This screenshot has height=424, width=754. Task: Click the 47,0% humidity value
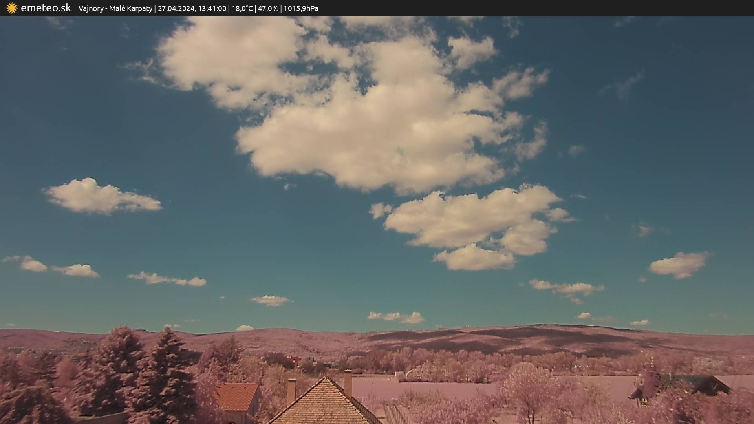pos(268,9)
